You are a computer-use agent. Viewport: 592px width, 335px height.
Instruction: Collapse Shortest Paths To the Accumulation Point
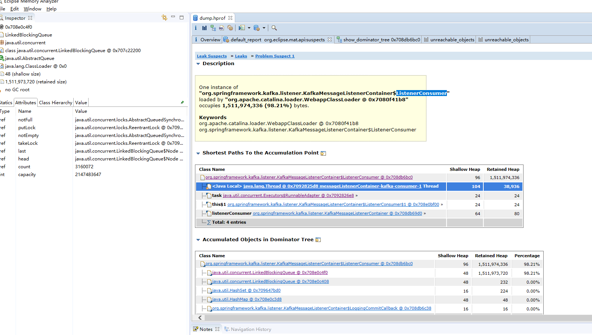(x=198, y=153)
